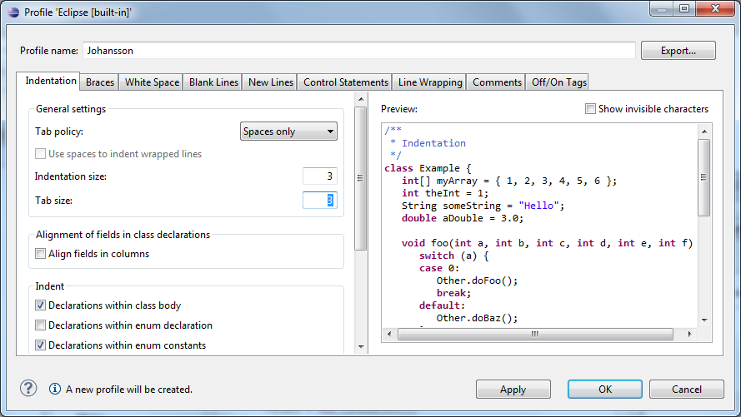Open the Tab policy dropdown

click(x=288, y=132)
